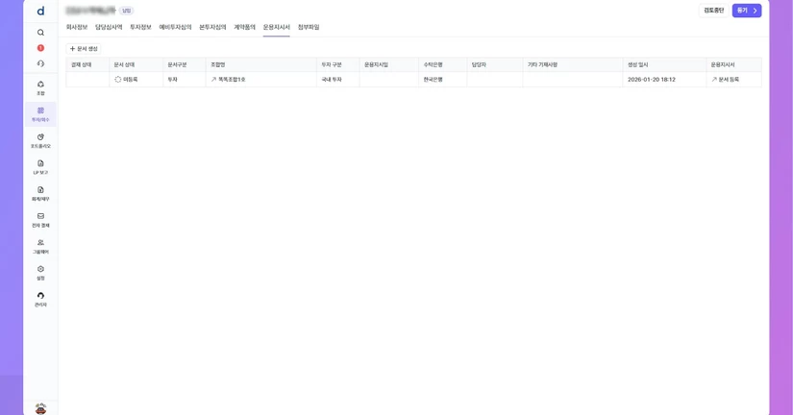793x415 pixels.
Task: Click the user avatar at sidebar bottom
Action: 40,408
